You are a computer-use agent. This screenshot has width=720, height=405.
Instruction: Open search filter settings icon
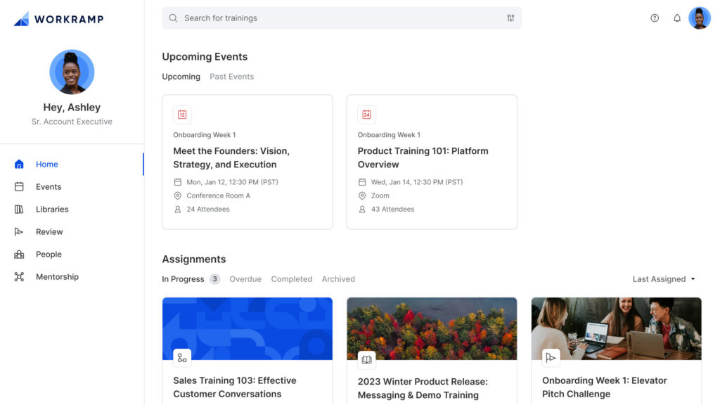(x=510, y=18)
